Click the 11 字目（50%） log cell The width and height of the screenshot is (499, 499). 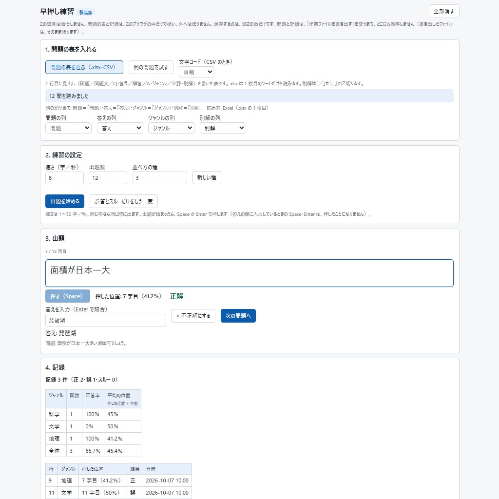(103, 493)
